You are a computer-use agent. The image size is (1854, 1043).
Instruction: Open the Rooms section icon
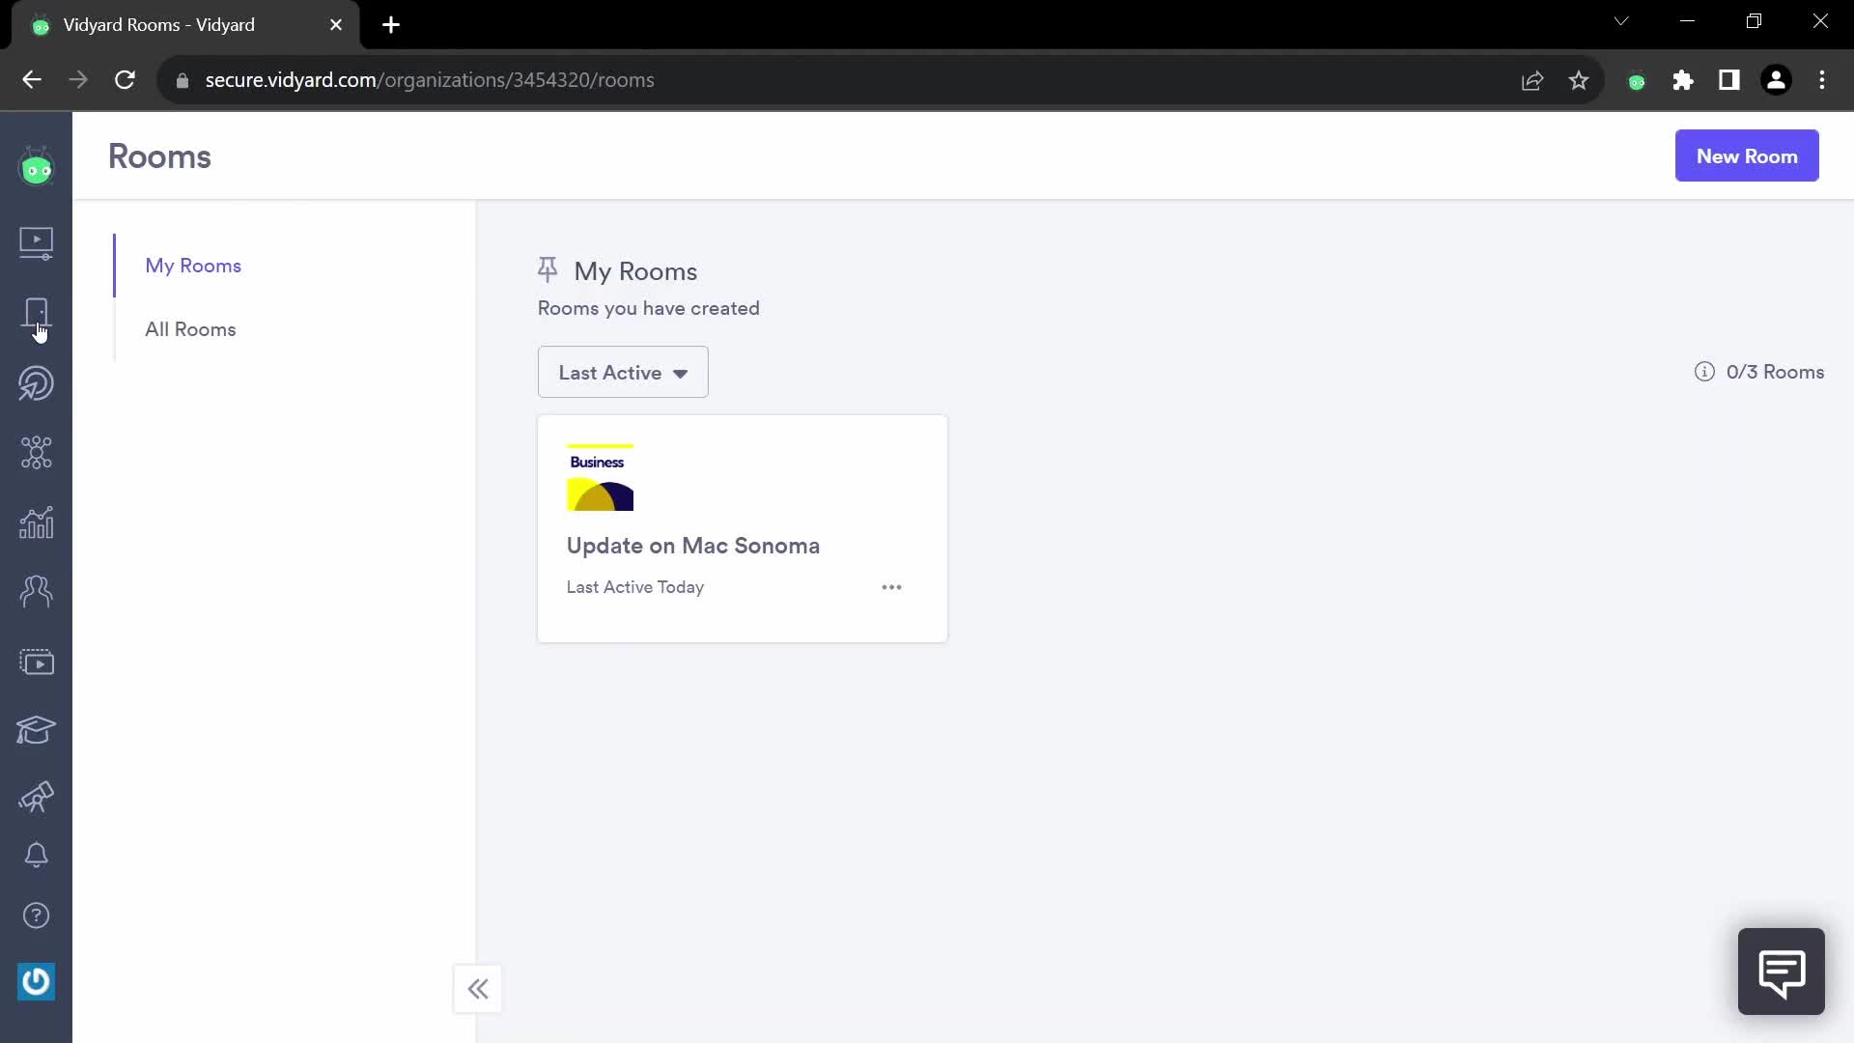click(36, 315)
